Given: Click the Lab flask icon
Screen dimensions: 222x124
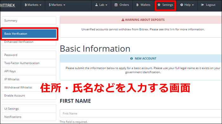Looking at the screenshot, I should [96, 5].
